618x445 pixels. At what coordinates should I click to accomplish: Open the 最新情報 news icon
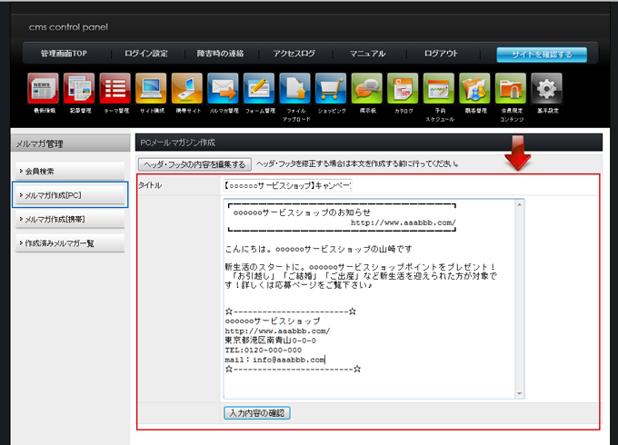[43, 89]
